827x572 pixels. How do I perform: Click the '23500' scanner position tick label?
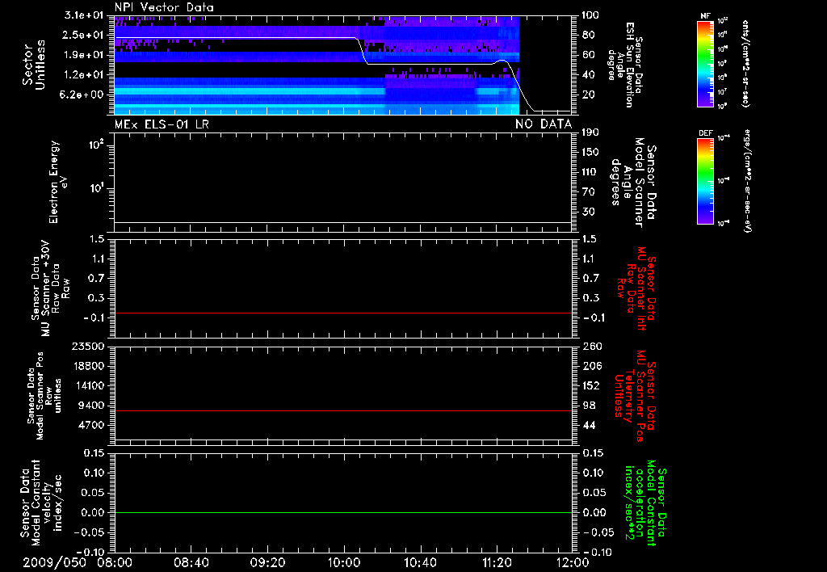click(88, 346)
